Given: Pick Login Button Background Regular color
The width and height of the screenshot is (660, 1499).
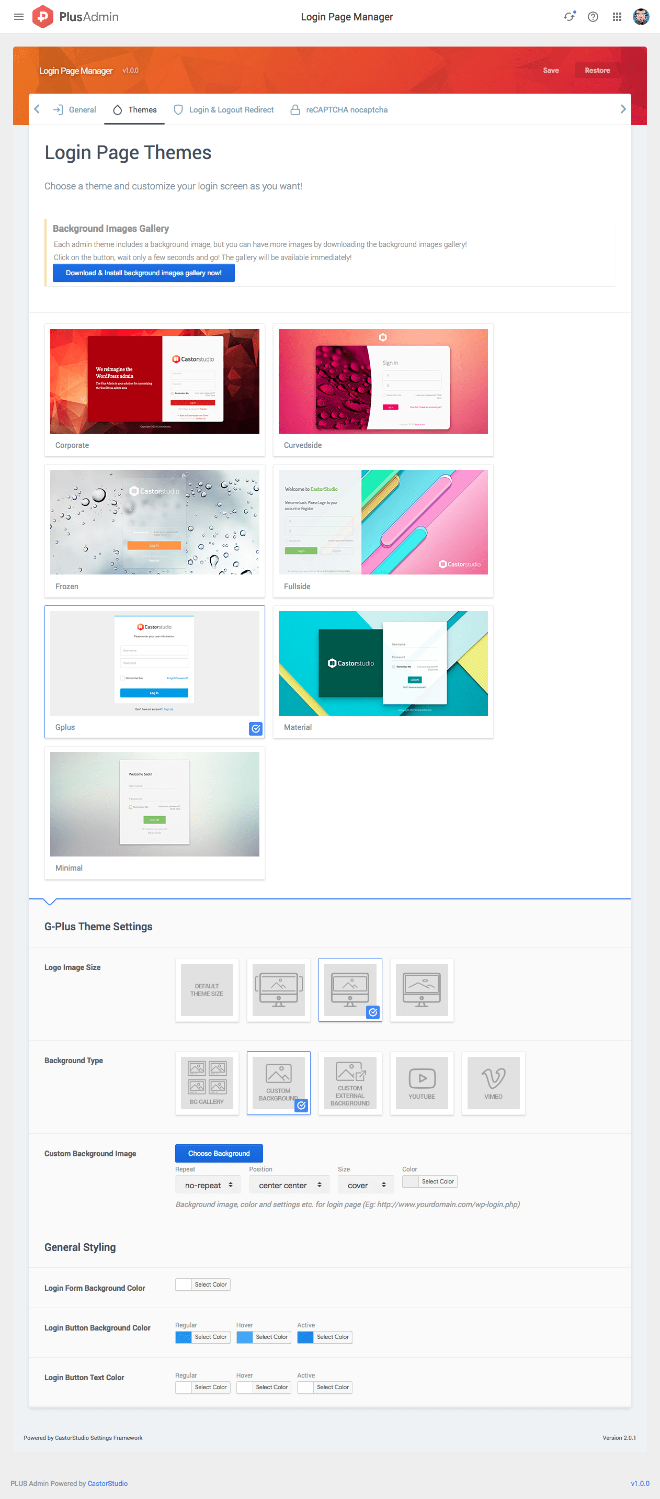Looking at the screenshot, I should 203,1337.
